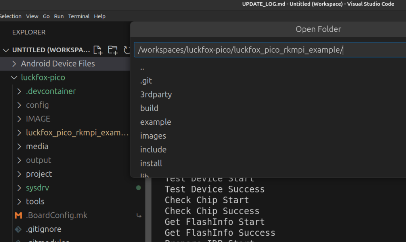Open the Run menu
Screen dimensions: 406x242
tap(59, 16)
